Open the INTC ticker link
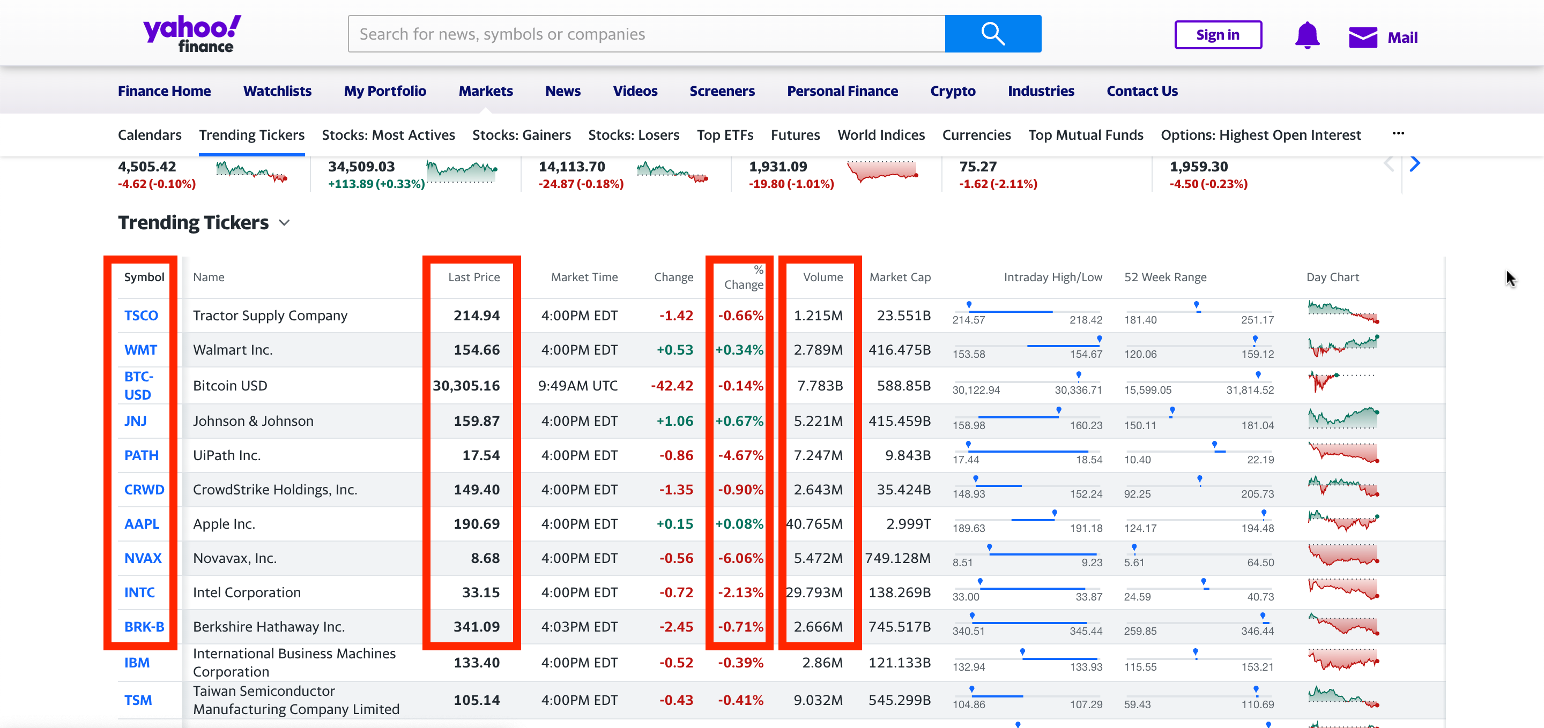Image resolution: width=1544 pixels, height=728 pixels. [139, 592]
